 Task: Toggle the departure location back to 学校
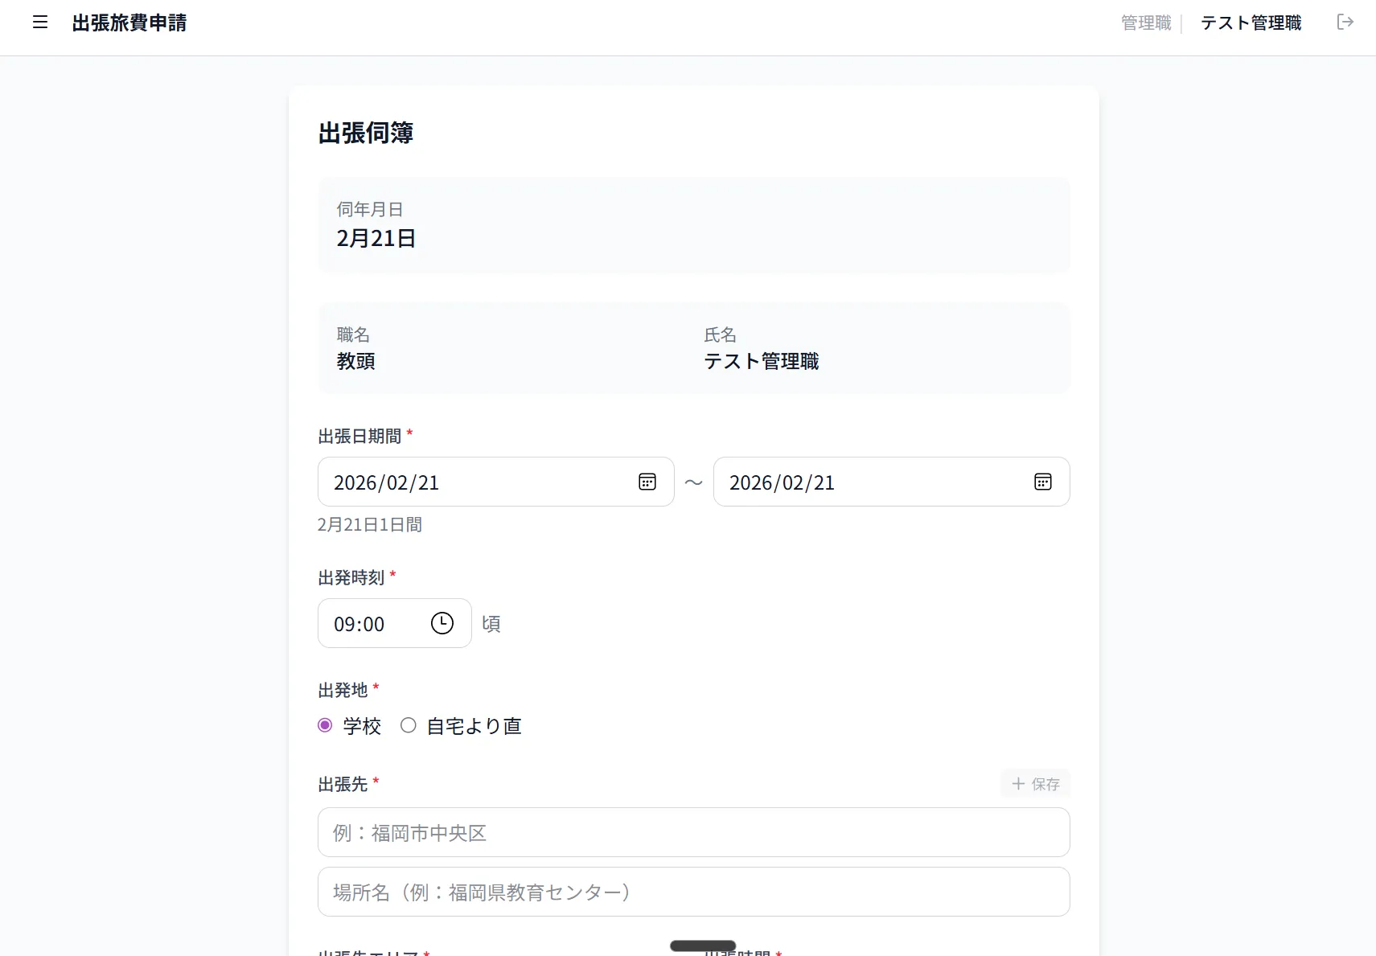pos(325,724)
